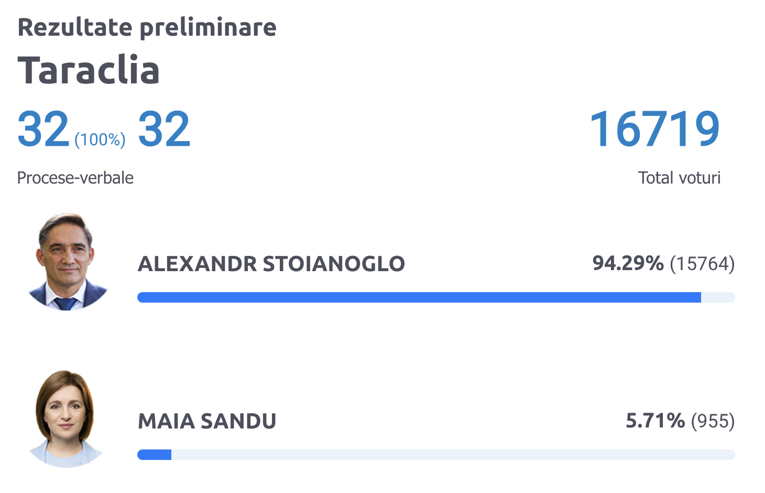Click Sandu's (955) vote count
This screenshot has width=765, height=493.
pyautogui.click(x=713, y=421)
